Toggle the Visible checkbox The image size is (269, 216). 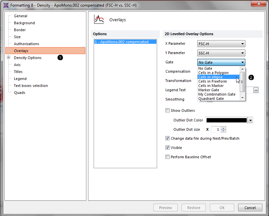167,148
